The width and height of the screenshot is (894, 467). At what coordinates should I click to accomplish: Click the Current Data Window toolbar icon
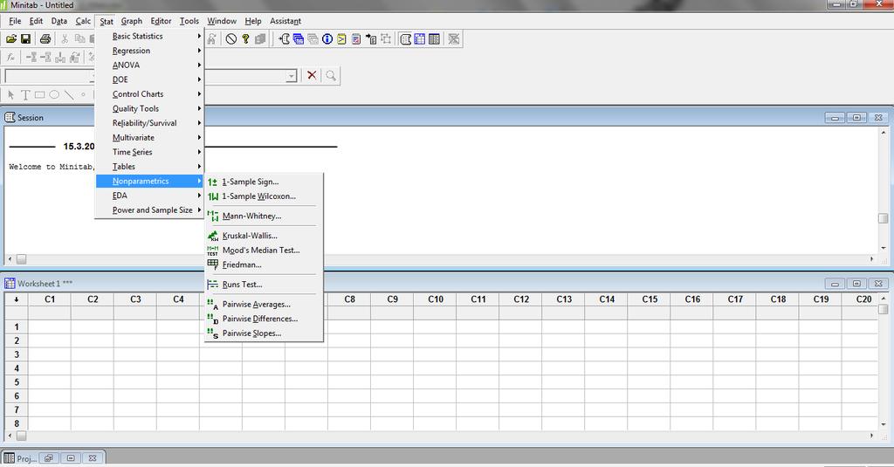[420, 38]
